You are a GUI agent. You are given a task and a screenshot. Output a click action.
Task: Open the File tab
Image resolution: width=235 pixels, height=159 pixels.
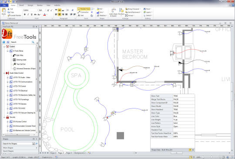pyautogui.click(x=4, y=5)
